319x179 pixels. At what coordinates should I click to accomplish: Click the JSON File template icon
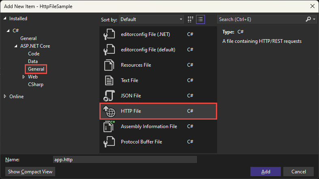(x=109, y=96)
